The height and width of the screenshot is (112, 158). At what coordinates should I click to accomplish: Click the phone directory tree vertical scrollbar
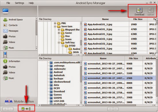point(81,74)
